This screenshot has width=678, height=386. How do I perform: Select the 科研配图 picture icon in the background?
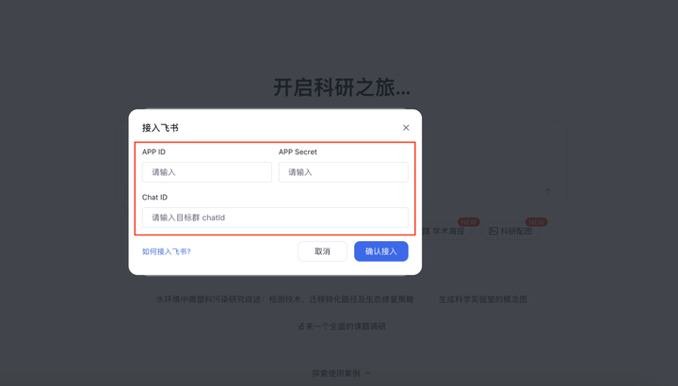pyautogui.click(x=493, y=232)
